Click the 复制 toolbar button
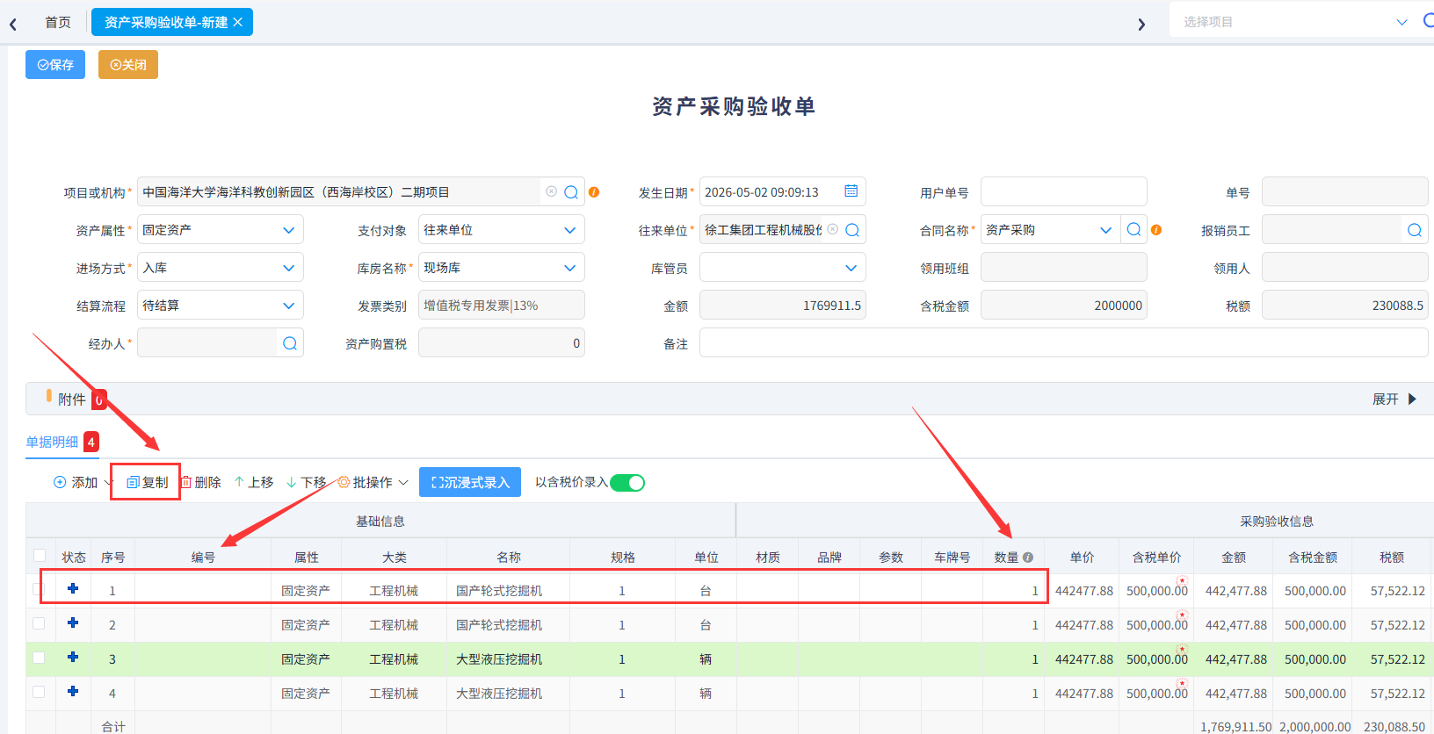The height and width of the screenshot is (734, 1434). 147,483
